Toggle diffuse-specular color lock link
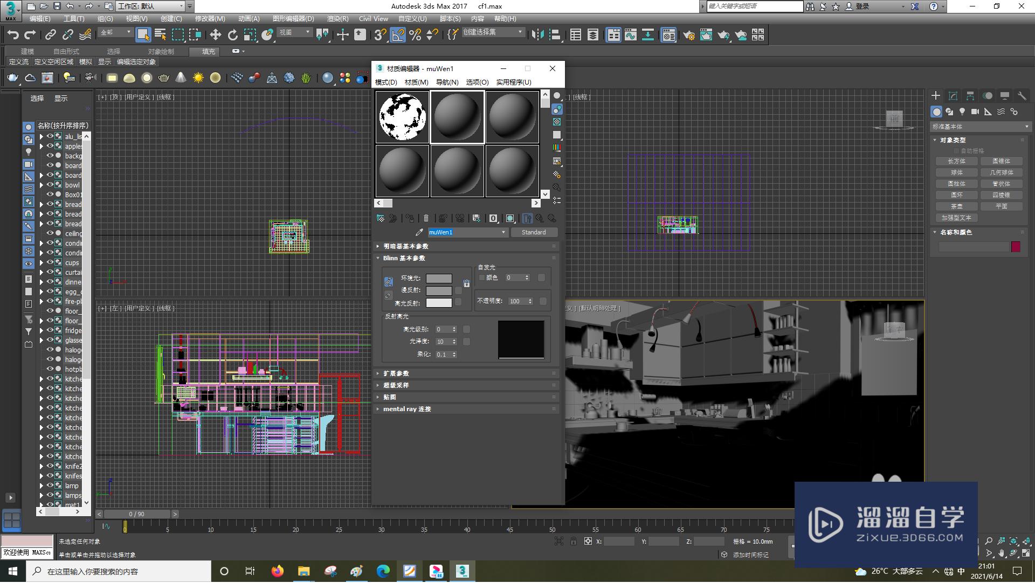Screen dimensions: 1035x583 (x=388, y=296)
